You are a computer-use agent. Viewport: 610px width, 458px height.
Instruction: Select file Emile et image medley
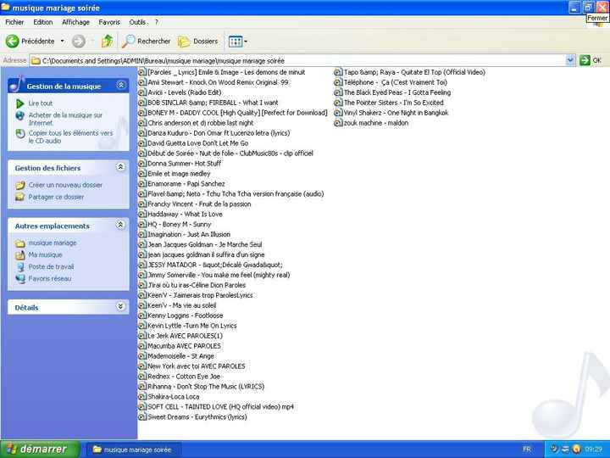point(179,174)
